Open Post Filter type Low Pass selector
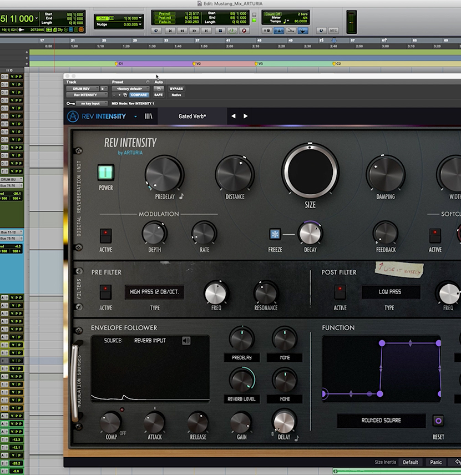Viewport: 461px width, 475px height. pyautogui.click(x=391, y=292)
